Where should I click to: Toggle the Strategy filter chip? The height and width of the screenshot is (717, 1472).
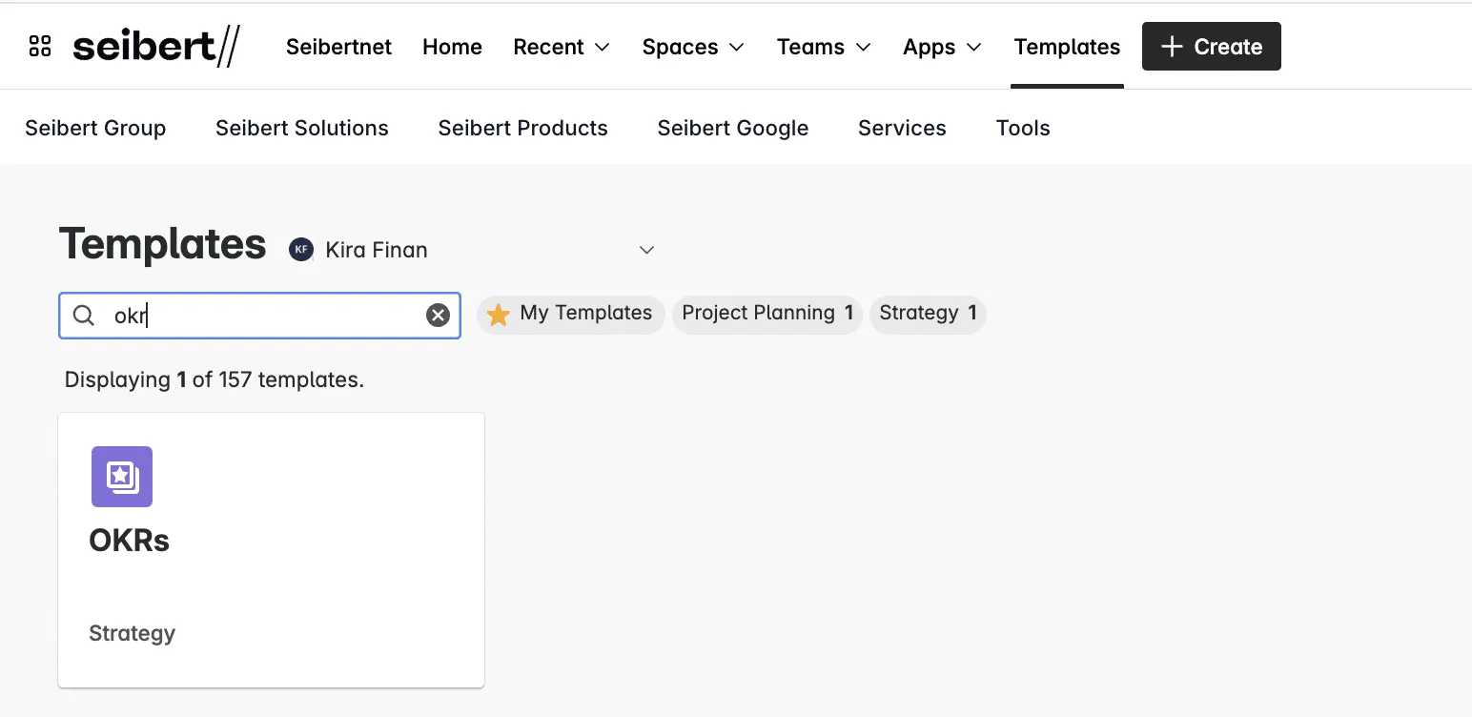tap(927, 314)
